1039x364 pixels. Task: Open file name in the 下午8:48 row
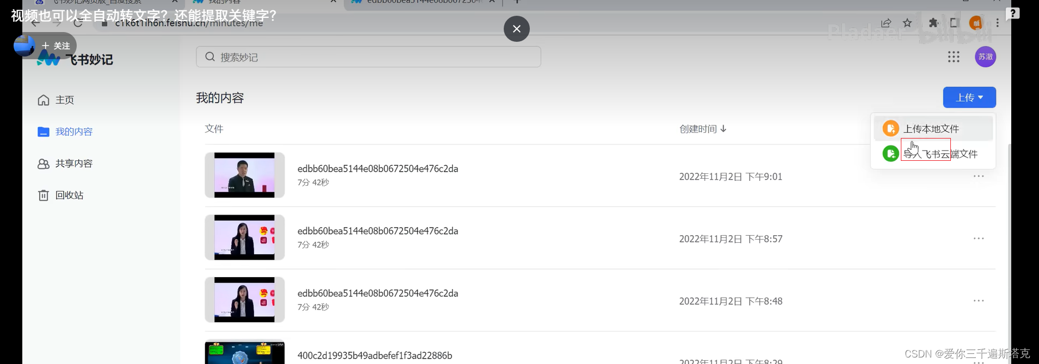click(x=378, y=293)
